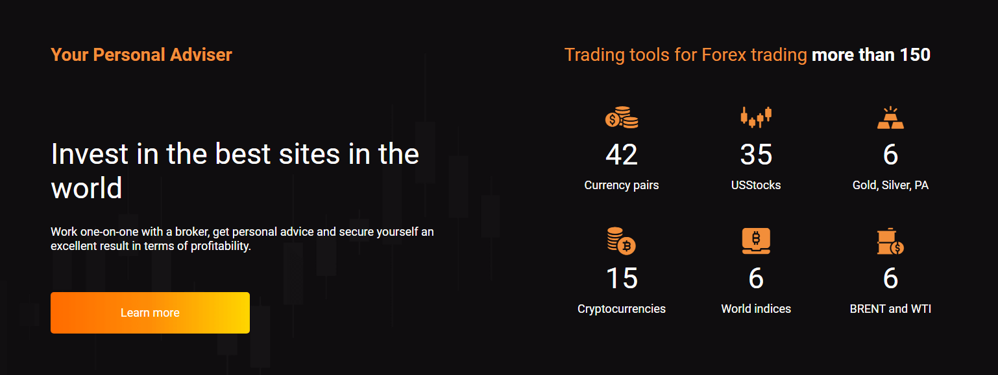Click the Trading tools for Forex trading heading
The width and height of the screenshot is (998, 375).
tap(748, 54)
